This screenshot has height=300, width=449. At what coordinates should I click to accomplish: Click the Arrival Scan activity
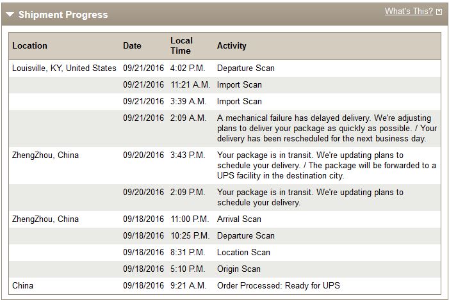(x=239, y=219)
